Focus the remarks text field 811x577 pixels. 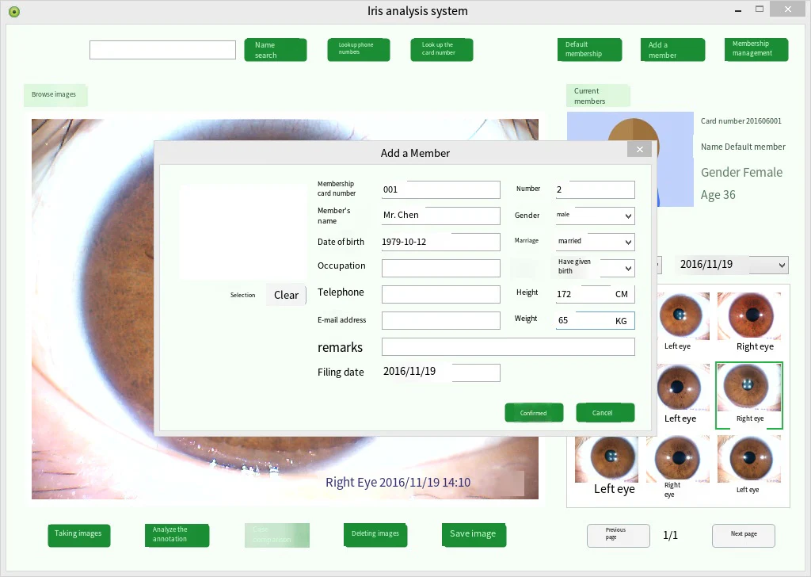coord(508,346)
